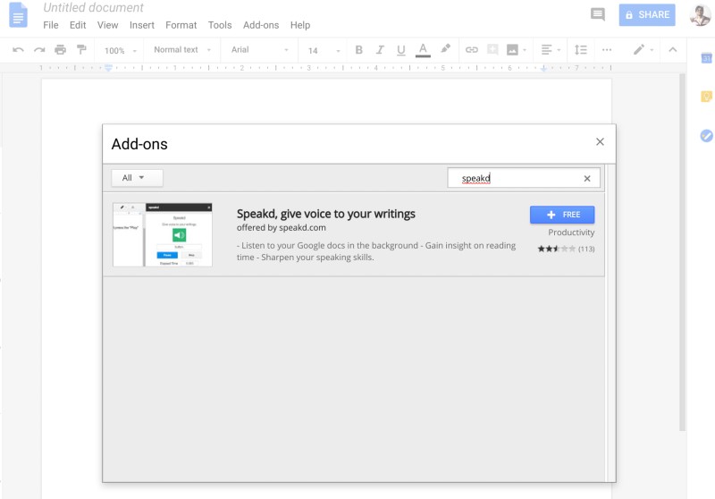The height and width of the screenshot is (499, 715).
Task: Open the highlight color pen tool
Action: pyautogui.click(x=445, y=49)
